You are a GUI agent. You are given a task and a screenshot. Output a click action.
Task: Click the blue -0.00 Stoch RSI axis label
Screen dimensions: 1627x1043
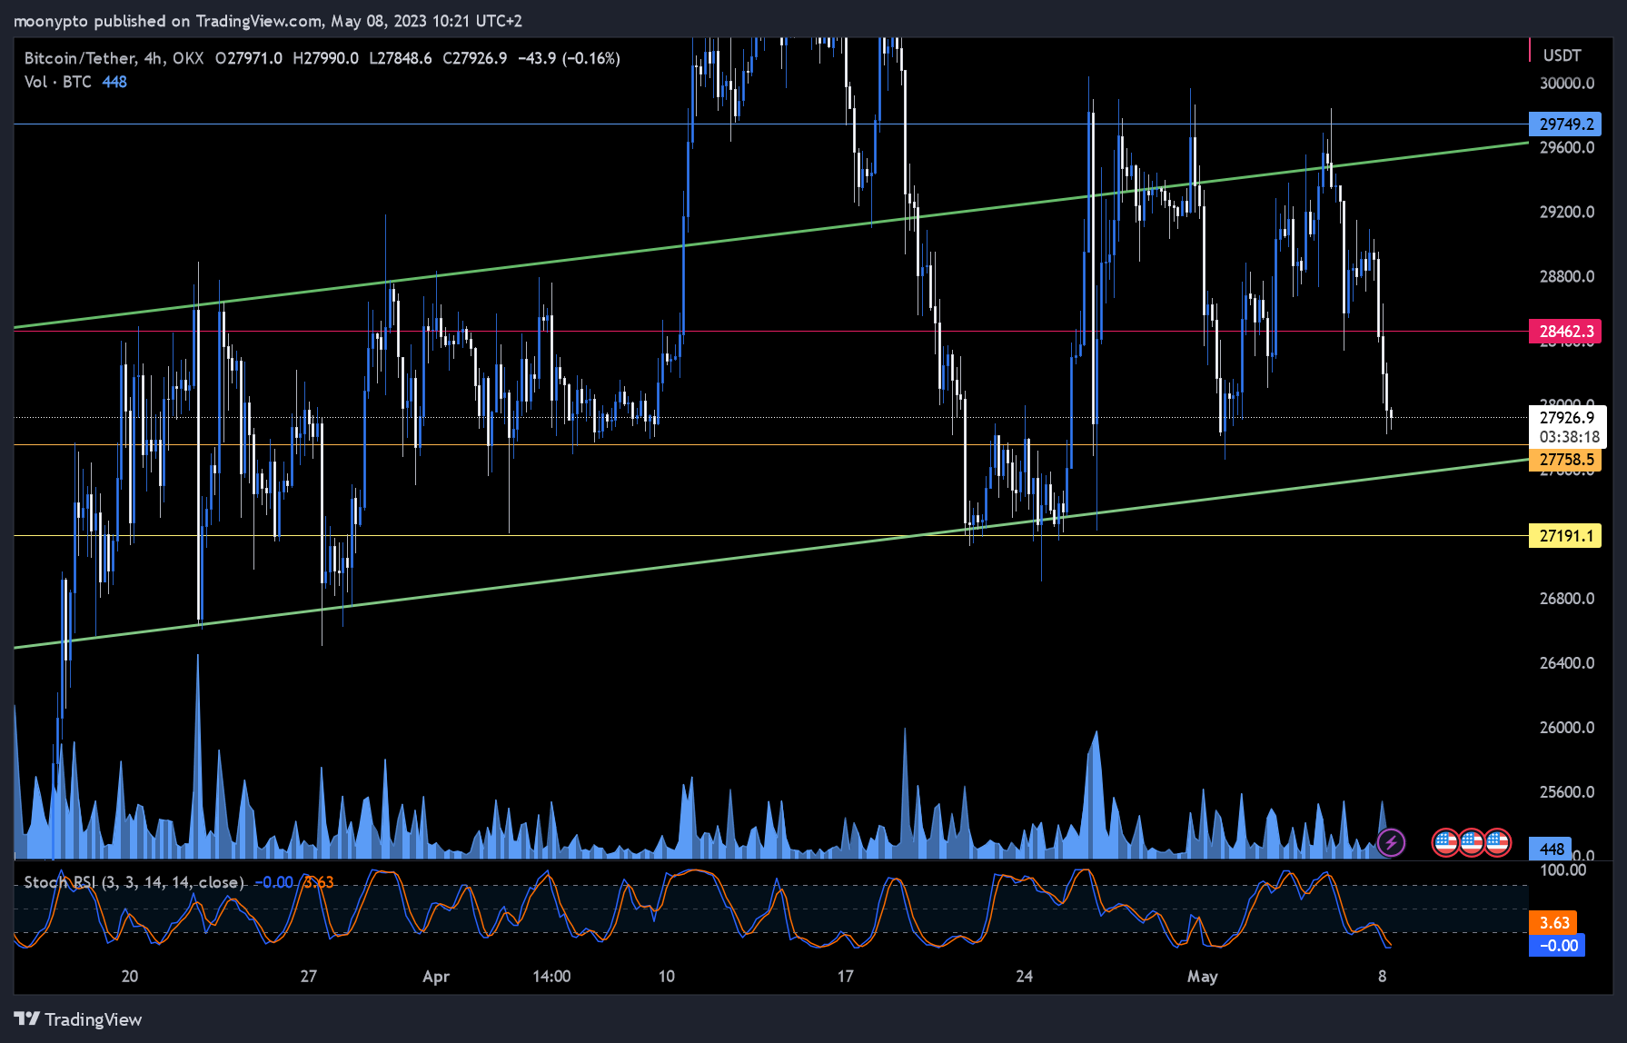coord(1557,945)
